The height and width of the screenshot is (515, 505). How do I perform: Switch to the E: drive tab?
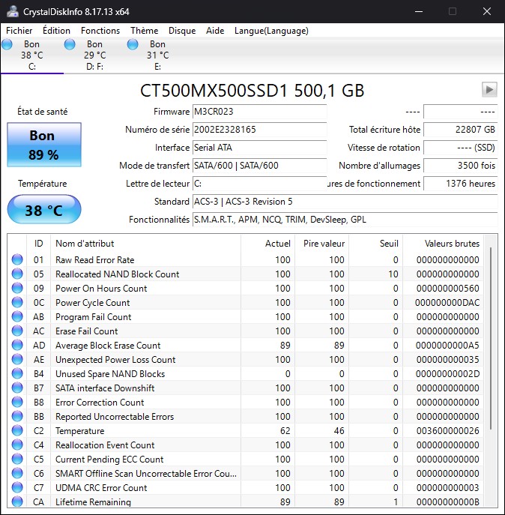click(x=157, y=55)
